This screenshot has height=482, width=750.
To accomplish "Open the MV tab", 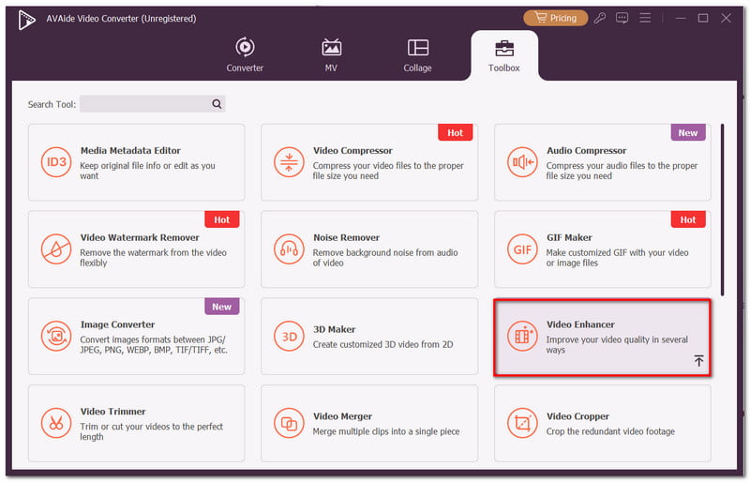I will pos(331,55).
